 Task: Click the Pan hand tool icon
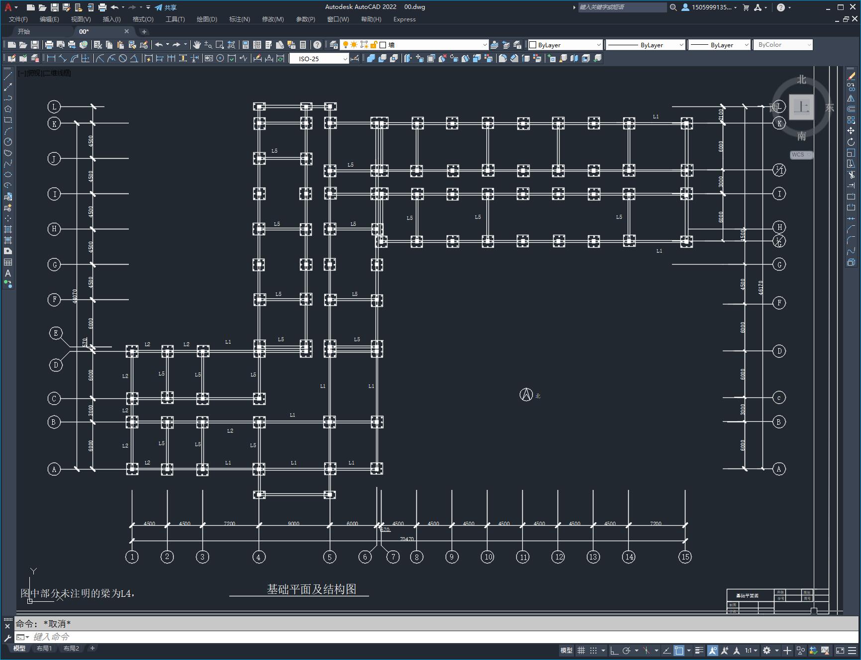197,45
